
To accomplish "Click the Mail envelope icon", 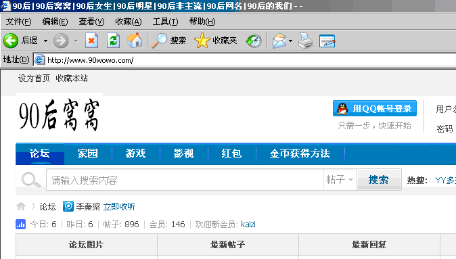I will click(279, 41).
